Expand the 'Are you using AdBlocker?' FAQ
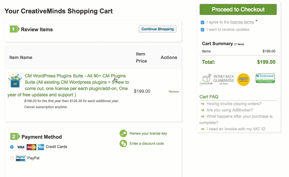289x177 pixels. tap(229, 110)
